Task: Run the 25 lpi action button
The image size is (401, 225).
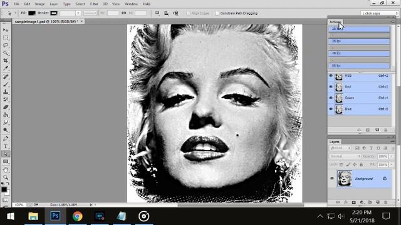Action: click(359, 29)
